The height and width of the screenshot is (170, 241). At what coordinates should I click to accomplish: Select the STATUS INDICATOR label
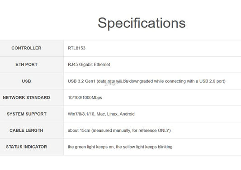[26, 147]
